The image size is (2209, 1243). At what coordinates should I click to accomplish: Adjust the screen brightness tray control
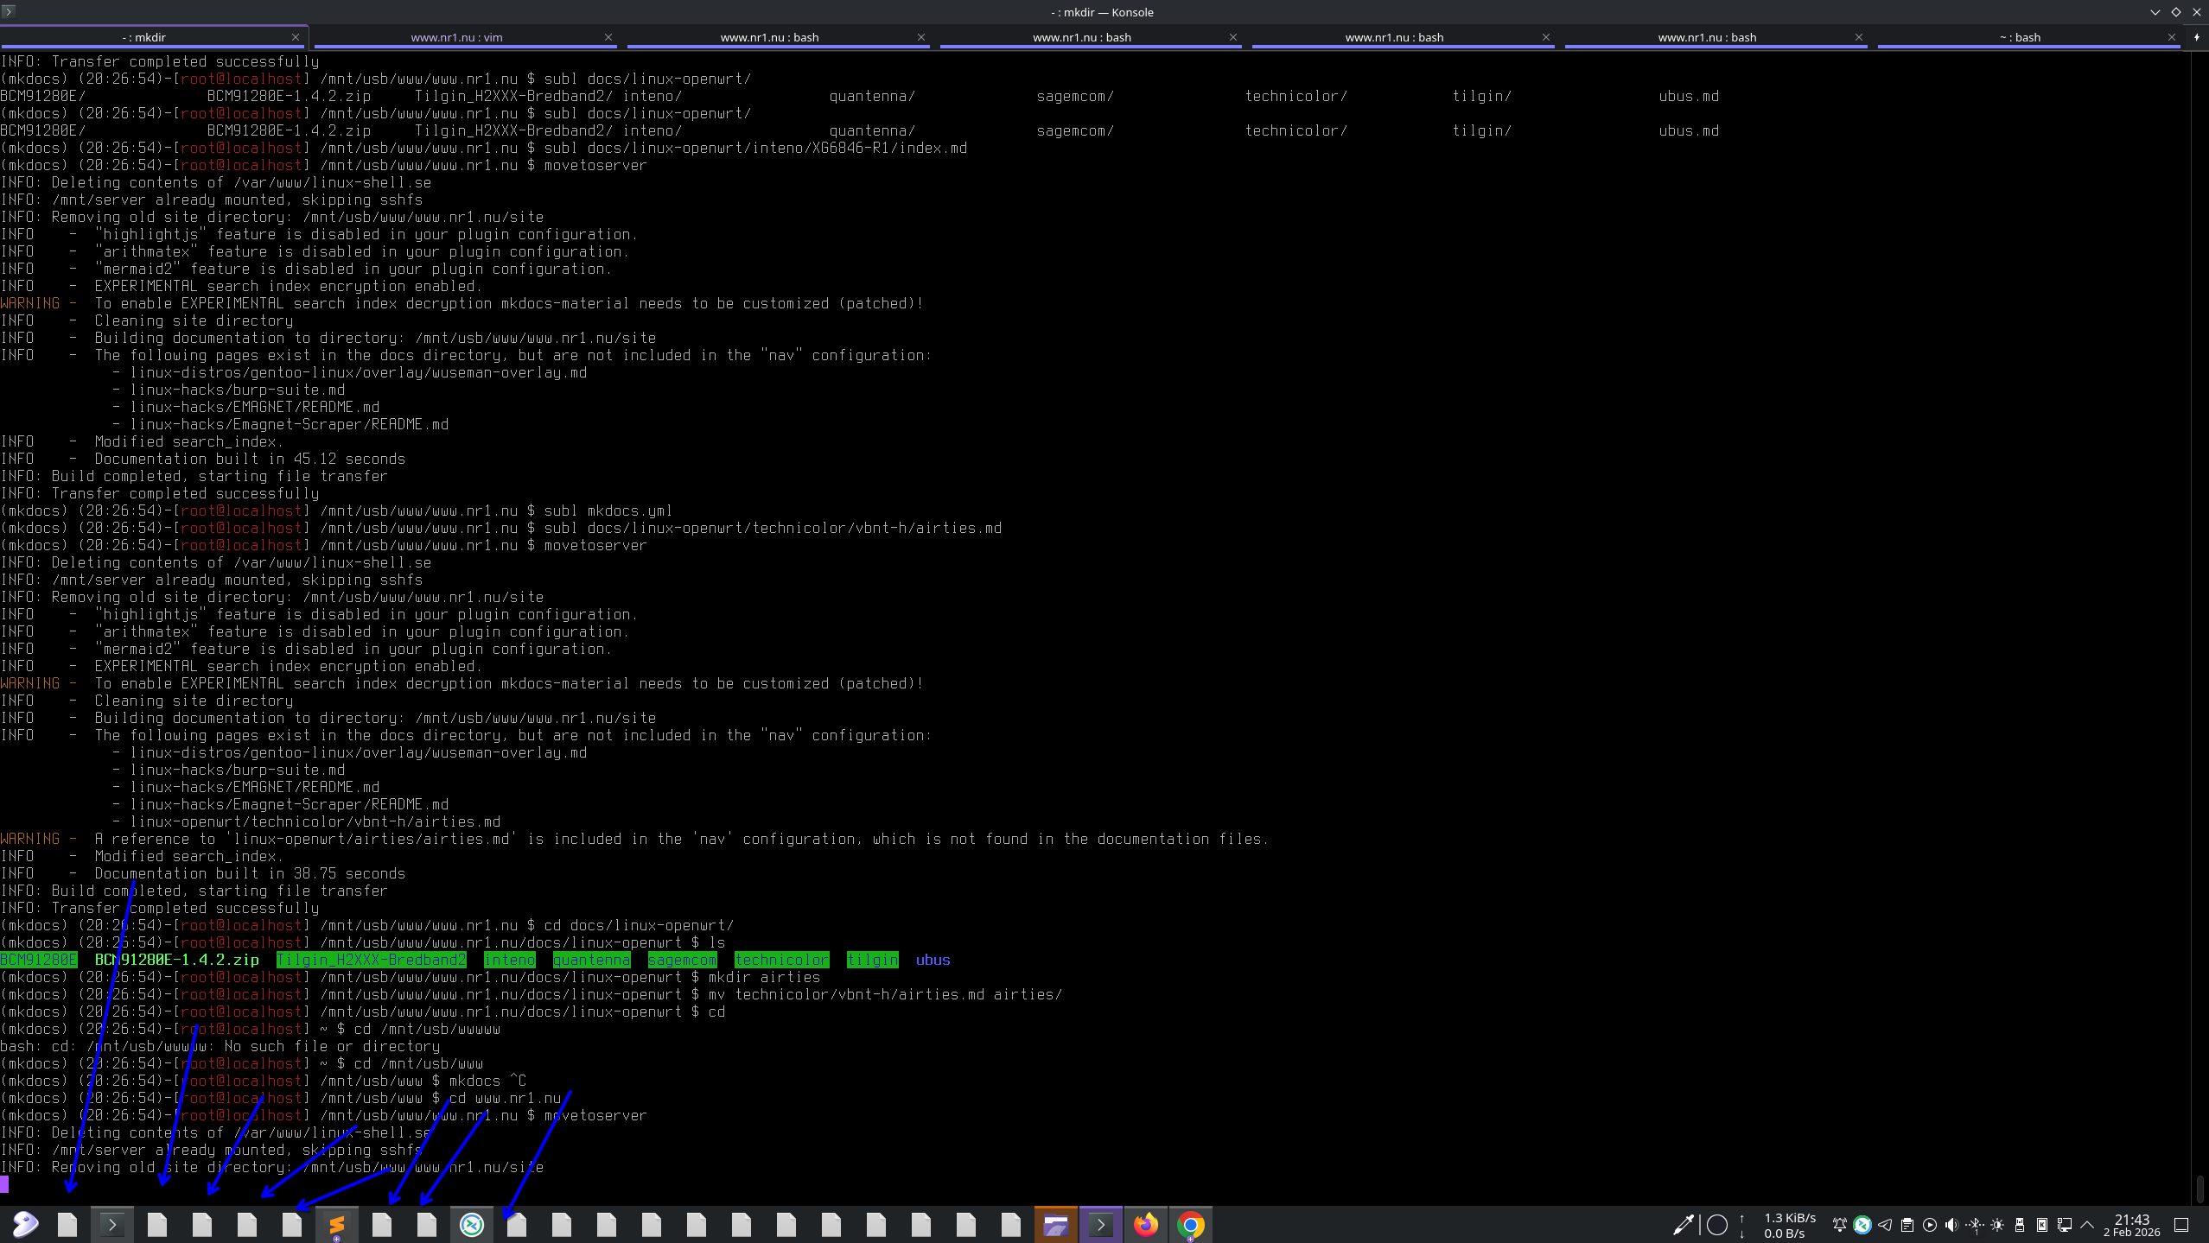coord(1997,1225)
